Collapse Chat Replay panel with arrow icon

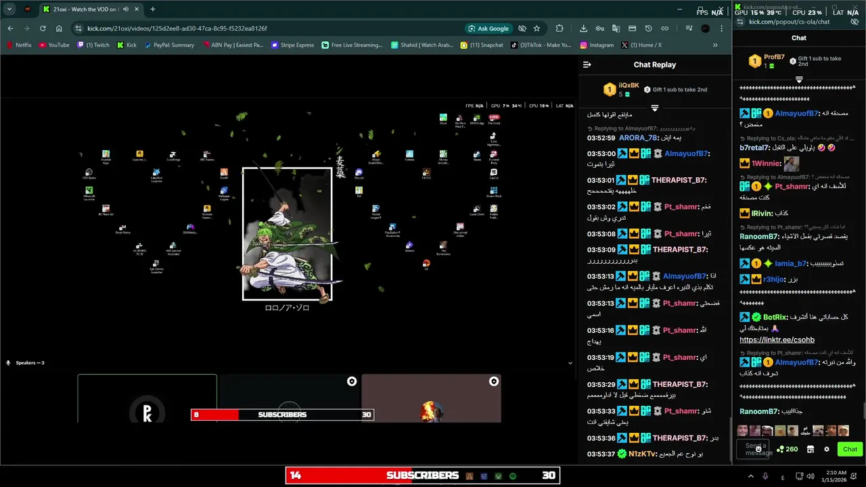tap(587, 65)
